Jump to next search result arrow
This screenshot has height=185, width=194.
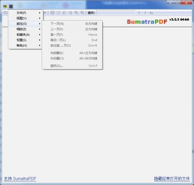click(x=145, y=13)
